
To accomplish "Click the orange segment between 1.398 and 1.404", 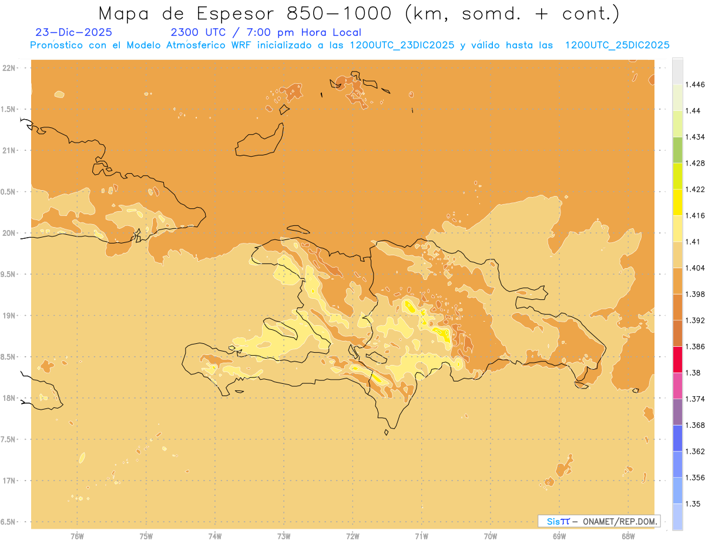I will pyautogui.click(x=677, y=281).
